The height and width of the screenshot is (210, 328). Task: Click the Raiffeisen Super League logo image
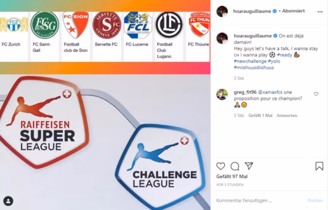(44, 122)
